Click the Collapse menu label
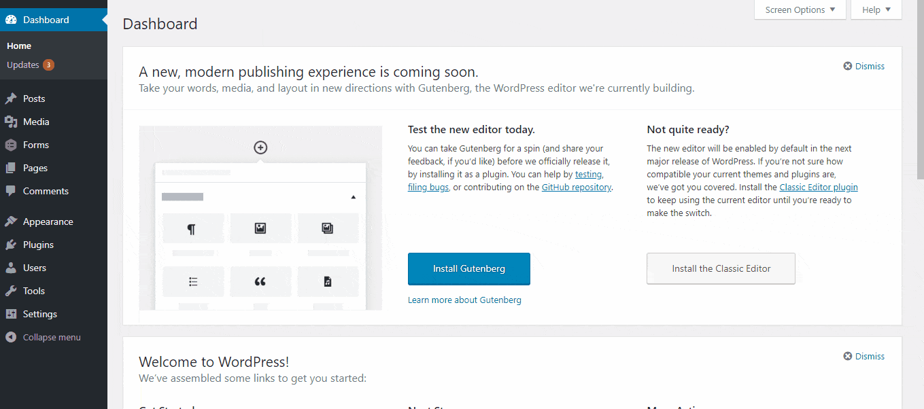The width and height of the screenshot is (924, 409). pos(52,337)
